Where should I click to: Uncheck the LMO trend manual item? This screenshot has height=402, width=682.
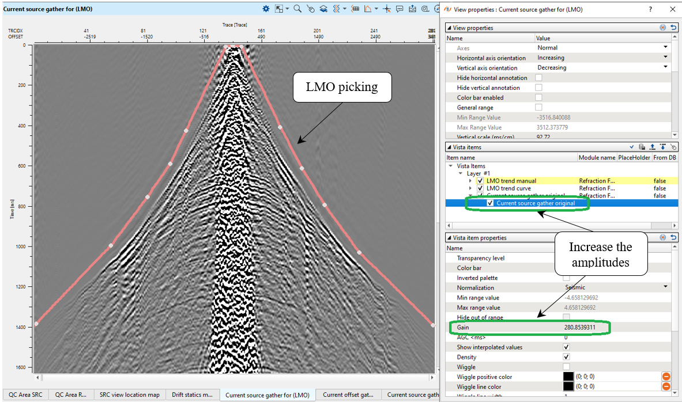coord(480,181)
